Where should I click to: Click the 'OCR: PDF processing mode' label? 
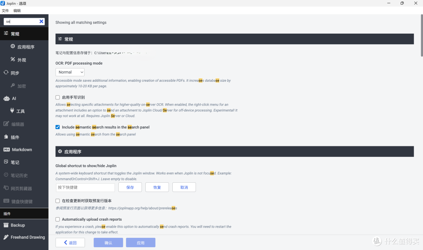pyautogui.click(x=79, y=63)
